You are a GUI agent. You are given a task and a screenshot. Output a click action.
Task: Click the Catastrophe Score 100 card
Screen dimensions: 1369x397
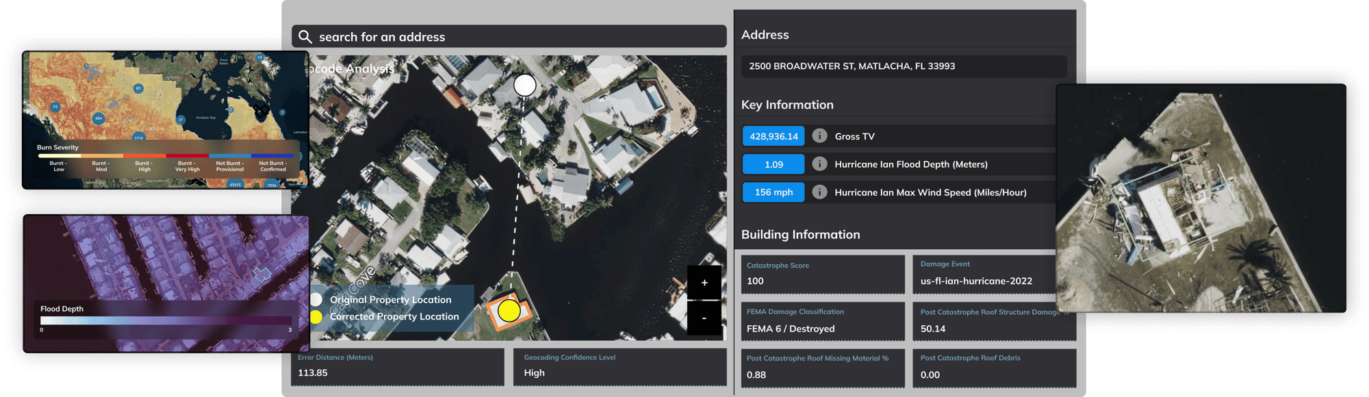(823, 274)
